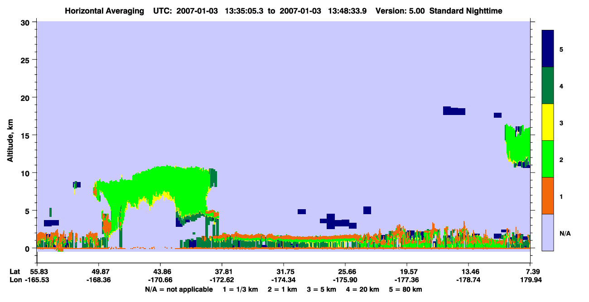Click the bright green level 2 legend swatch
This screenshot has height=302, width=589.
point(548,159)
